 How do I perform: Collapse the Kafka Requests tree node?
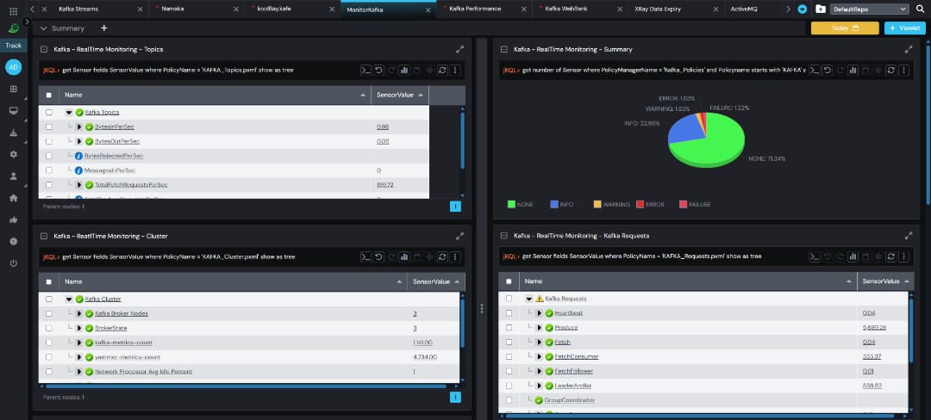click(x=529, y=299)
